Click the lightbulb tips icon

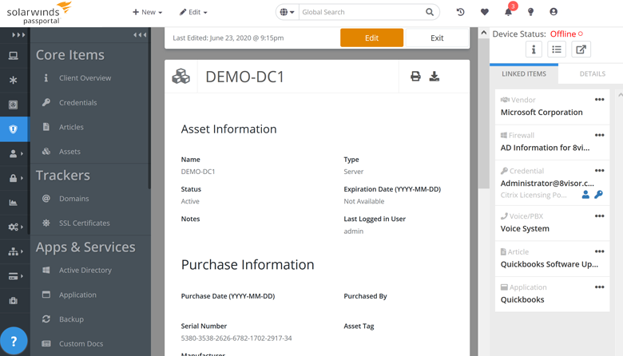tap(530, 12)
